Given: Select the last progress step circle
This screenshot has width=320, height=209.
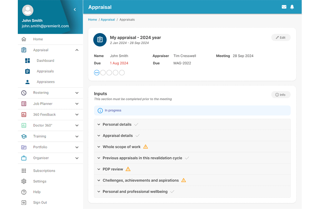Looking at the screenshot, I should coord(122,73).
